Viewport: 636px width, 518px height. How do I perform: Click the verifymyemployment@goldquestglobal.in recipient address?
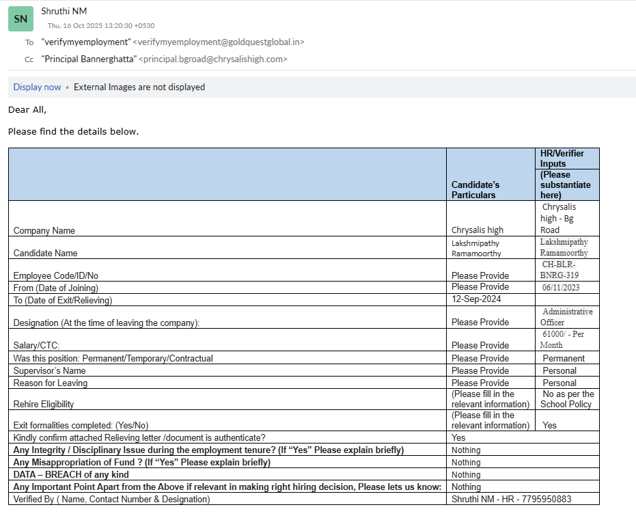tap(218, 42)
